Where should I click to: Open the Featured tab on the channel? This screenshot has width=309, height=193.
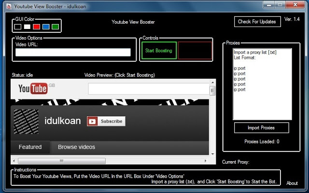click(x=30, y=147)
